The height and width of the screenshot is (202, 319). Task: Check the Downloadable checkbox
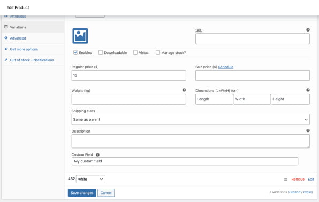tap(101, 52)
